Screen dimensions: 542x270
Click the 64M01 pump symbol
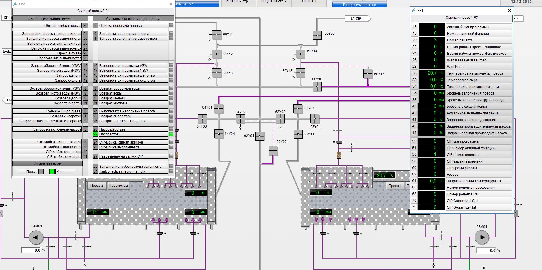(x=36, y=238)
